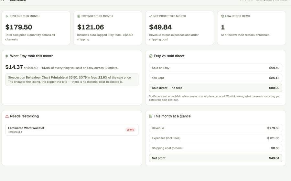Screen dimensions: 291x181
Task: Click the Revenue This Month card label
Action: [25, 16]
